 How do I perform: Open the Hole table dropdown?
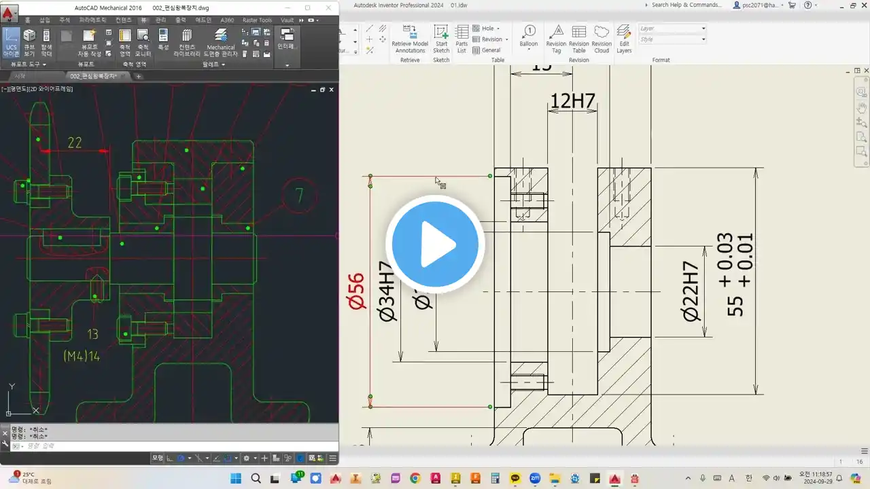click(486, 29)
